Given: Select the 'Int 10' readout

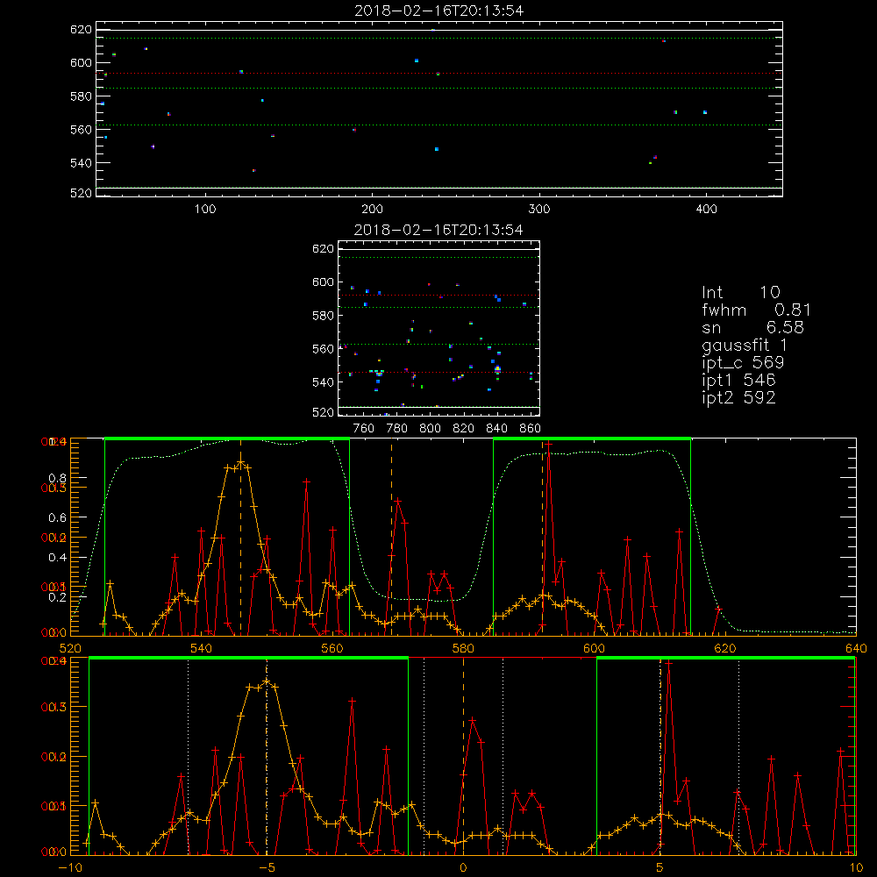Looking at the screenshot, I should 741,292.
